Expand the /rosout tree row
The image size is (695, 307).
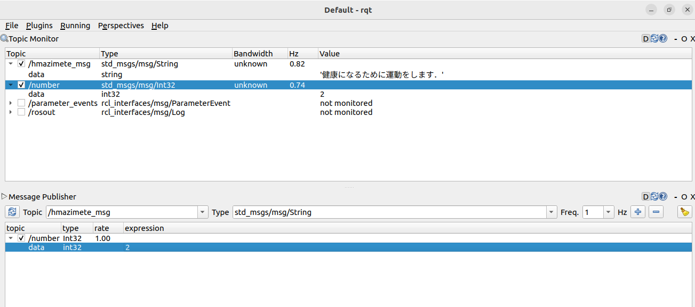pos(11,112)
